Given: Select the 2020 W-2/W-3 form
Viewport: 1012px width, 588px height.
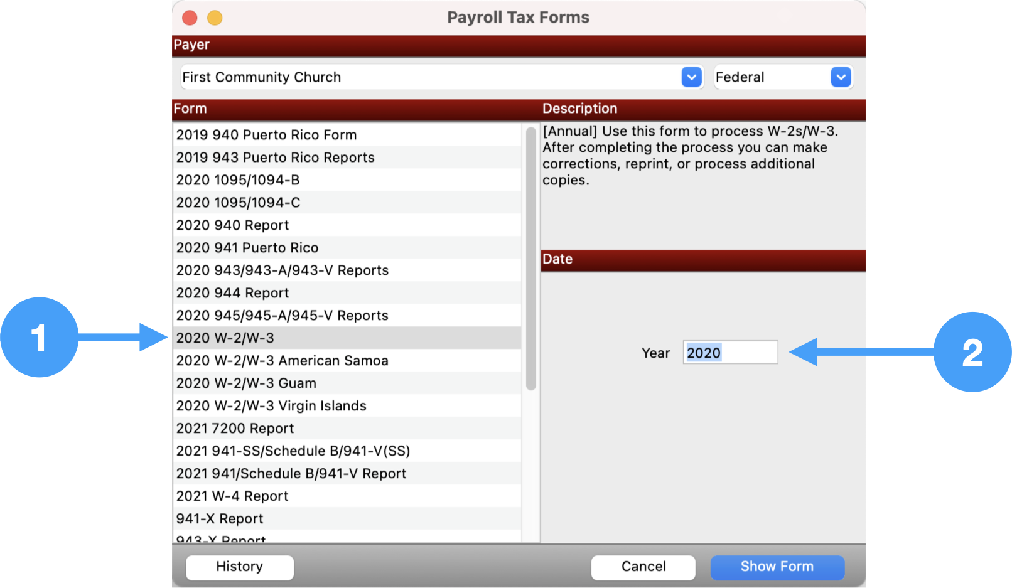Looking at the screenshot, I should [x=225, y=338].
